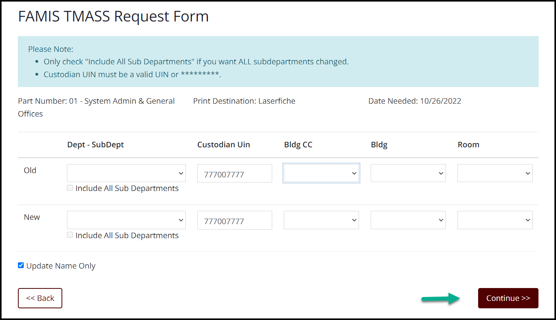Viewport: 556px width, 320px height.
Task: Click the Old Custodian Uin field
Action: 234,173
